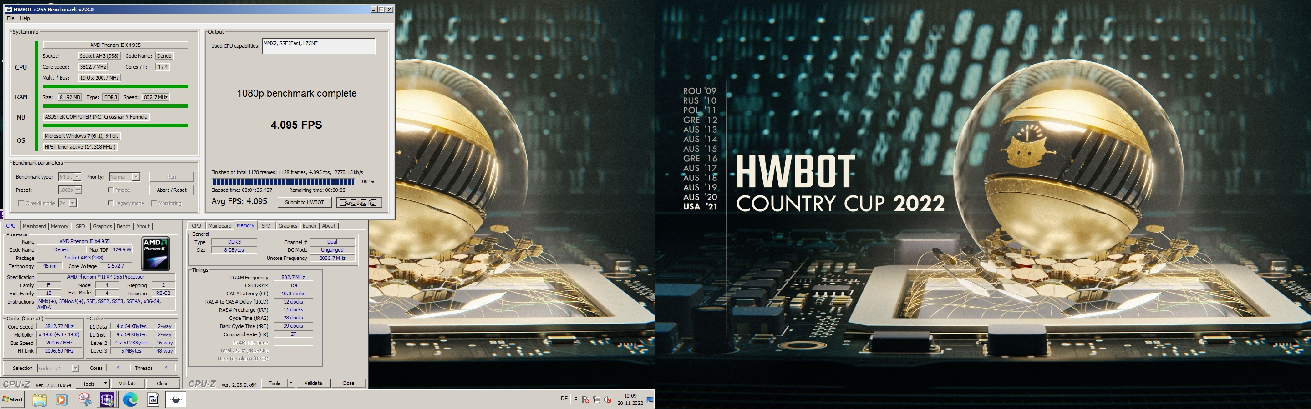This screenshot has width=1311, height=409.
Task: Click the Uncore Frequency 2006.7 MHz value
Action: coord(332,258)
